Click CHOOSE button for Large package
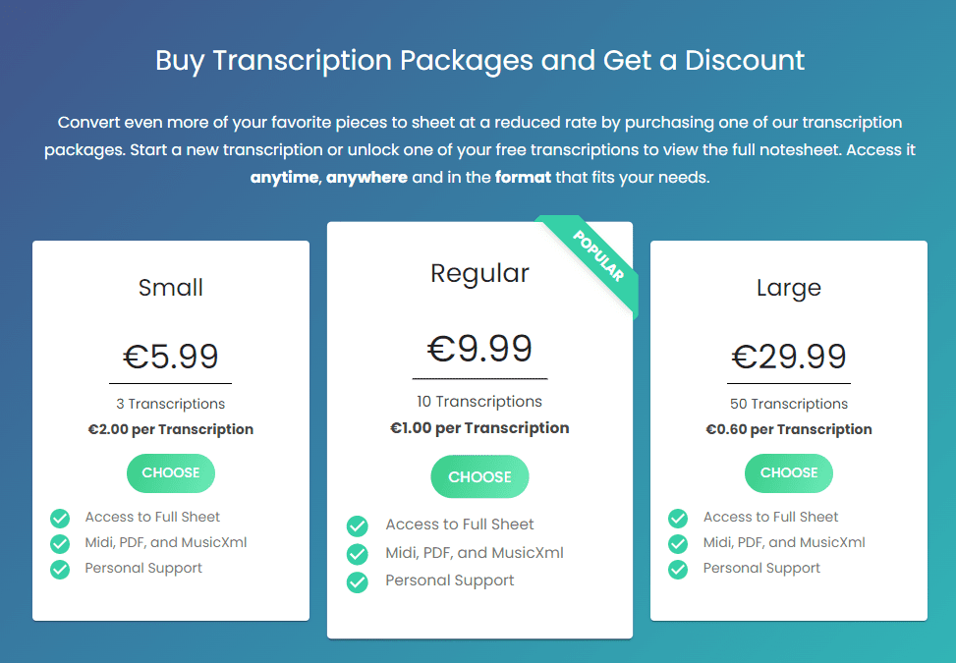The width and height of the screenshot is (956, 663). pos(789,472)
